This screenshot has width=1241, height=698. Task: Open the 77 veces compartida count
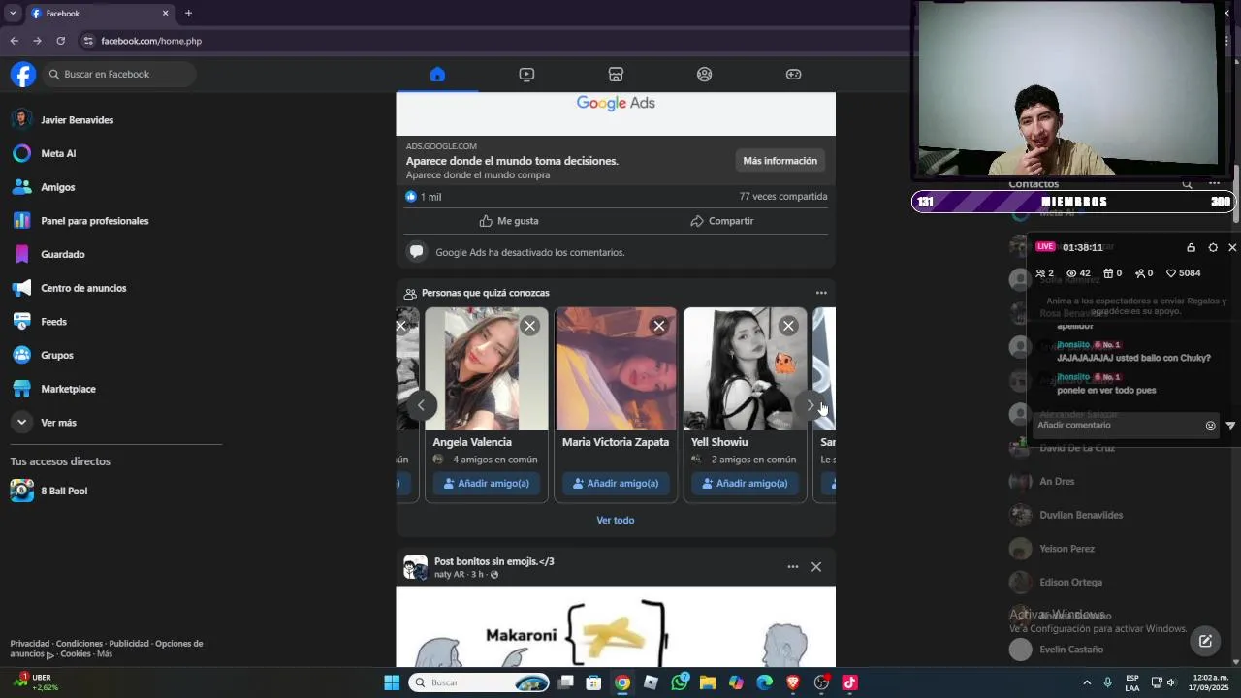783,197
